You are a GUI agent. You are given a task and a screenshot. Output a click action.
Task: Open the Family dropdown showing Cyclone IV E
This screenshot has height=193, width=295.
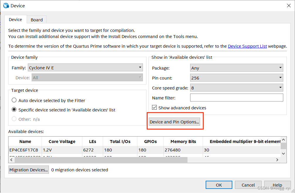[85, 68]
